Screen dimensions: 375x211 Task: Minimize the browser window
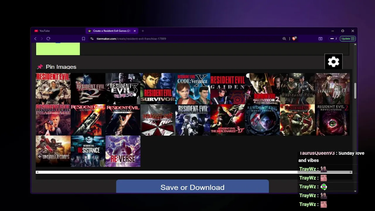(x=333, y=31)
